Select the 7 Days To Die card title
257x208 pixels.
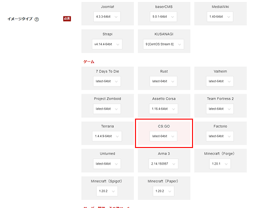pos(107,71)
